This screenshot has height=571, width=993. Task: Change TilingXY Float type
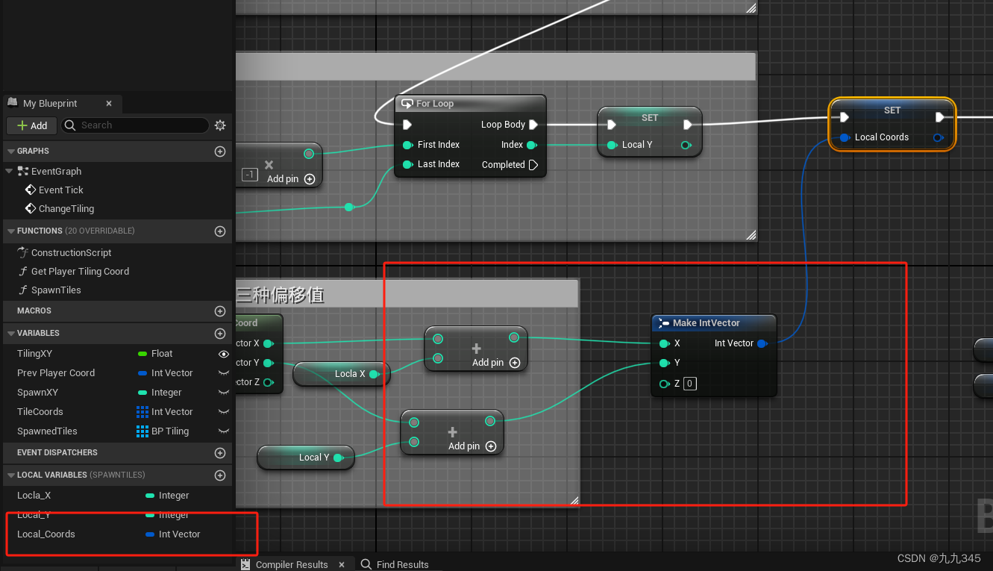(x=155, y=354)
